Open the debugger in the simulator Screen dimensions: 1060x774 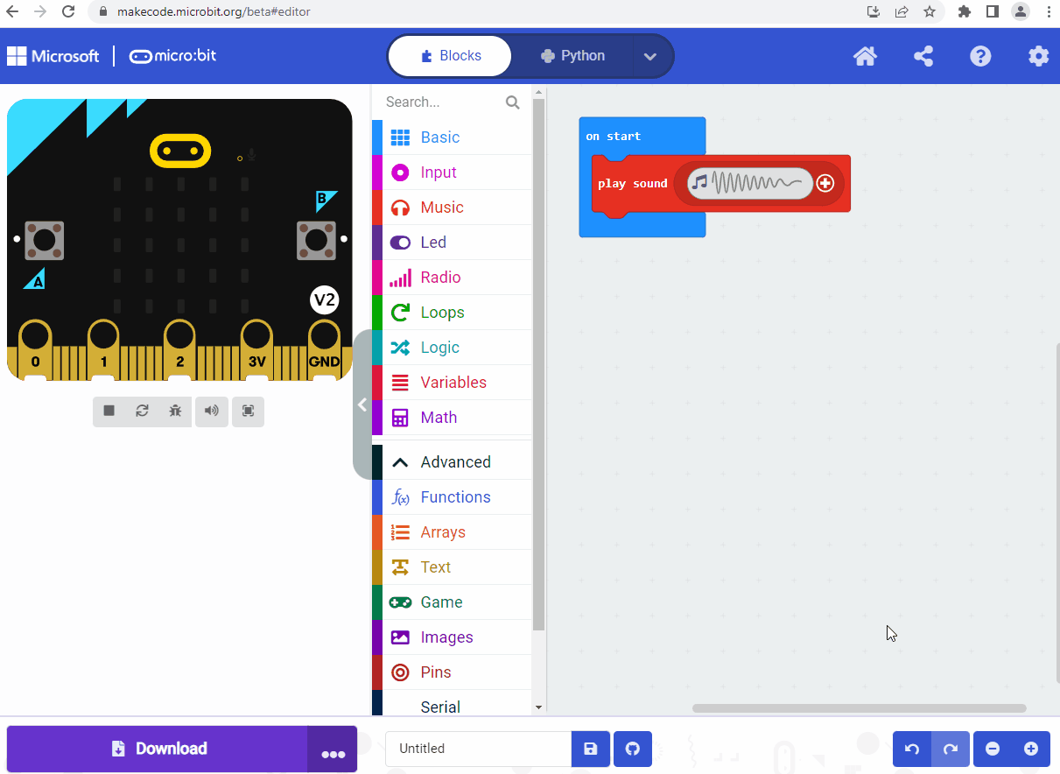pyautogui.click(x=175, y=412)
